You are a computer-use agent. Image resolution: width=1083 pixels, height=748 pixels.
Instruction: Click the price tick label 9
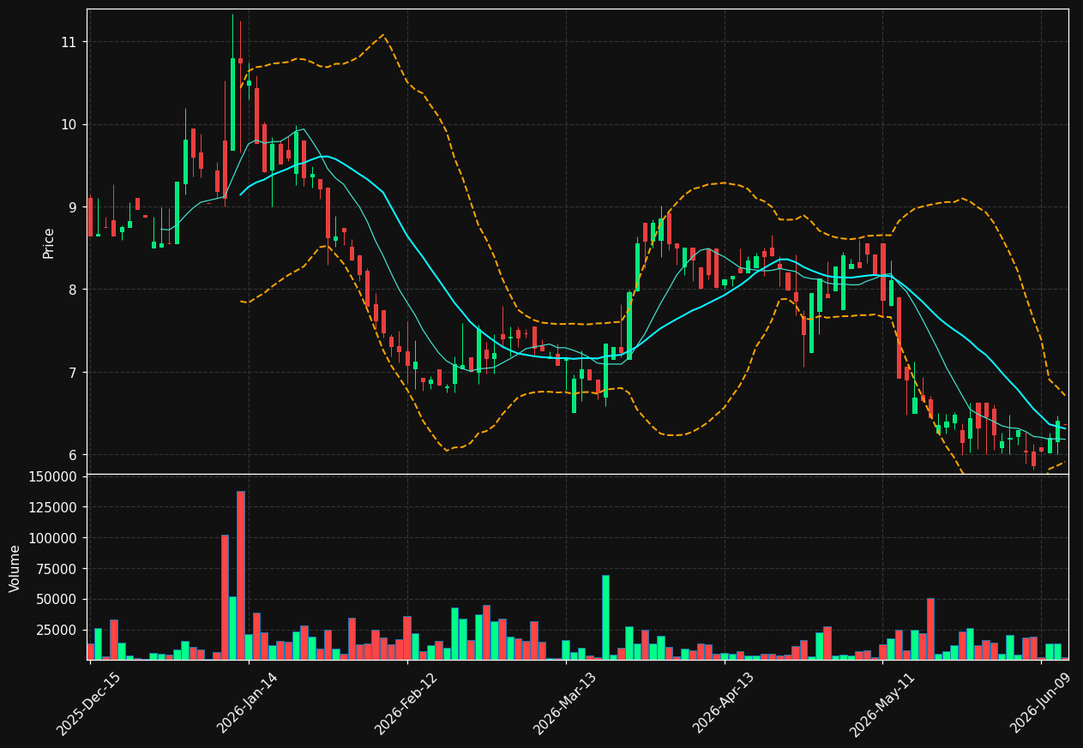click(73, 207)
